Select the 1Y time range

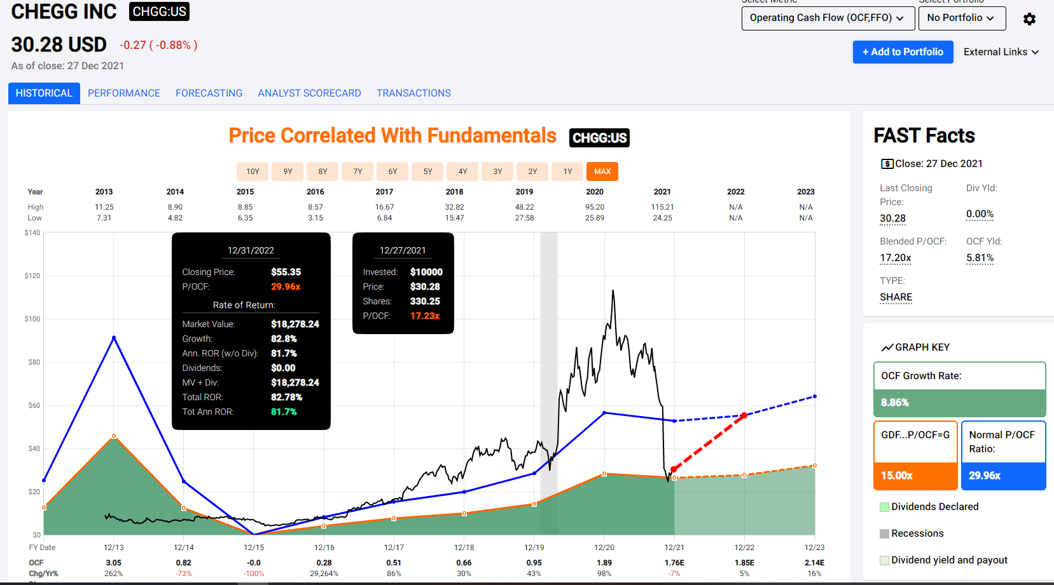tap(567, 171)
